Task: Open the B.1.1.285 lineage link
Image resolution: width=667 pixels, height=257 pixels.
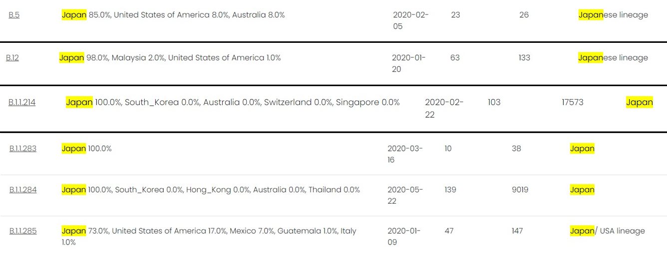Action: point(23,231)
